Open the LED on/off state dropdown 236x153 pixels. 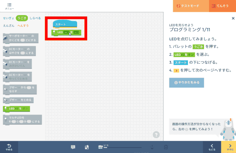tap(76, 32)
